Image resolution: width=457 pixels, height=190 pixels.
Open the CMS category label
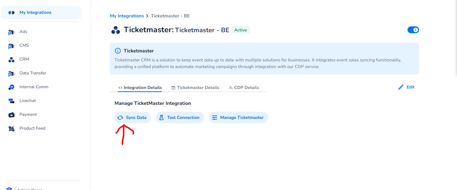coord(24,46)
